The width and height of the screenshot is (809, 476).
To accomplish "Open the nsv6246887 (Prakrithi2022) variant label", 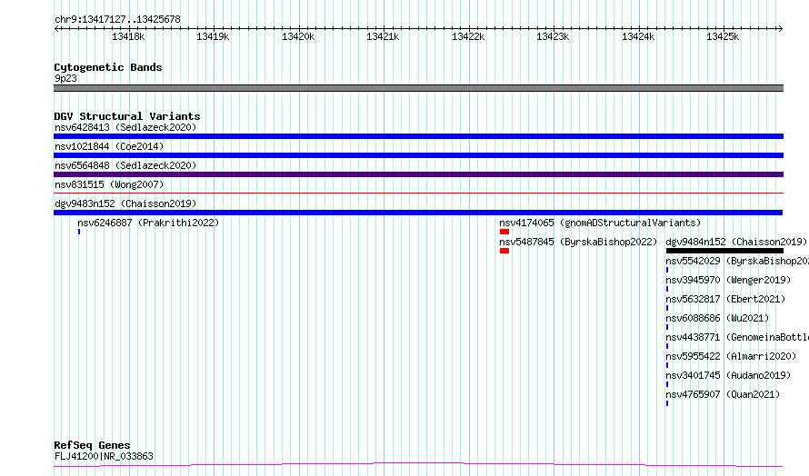I will 148,223.
